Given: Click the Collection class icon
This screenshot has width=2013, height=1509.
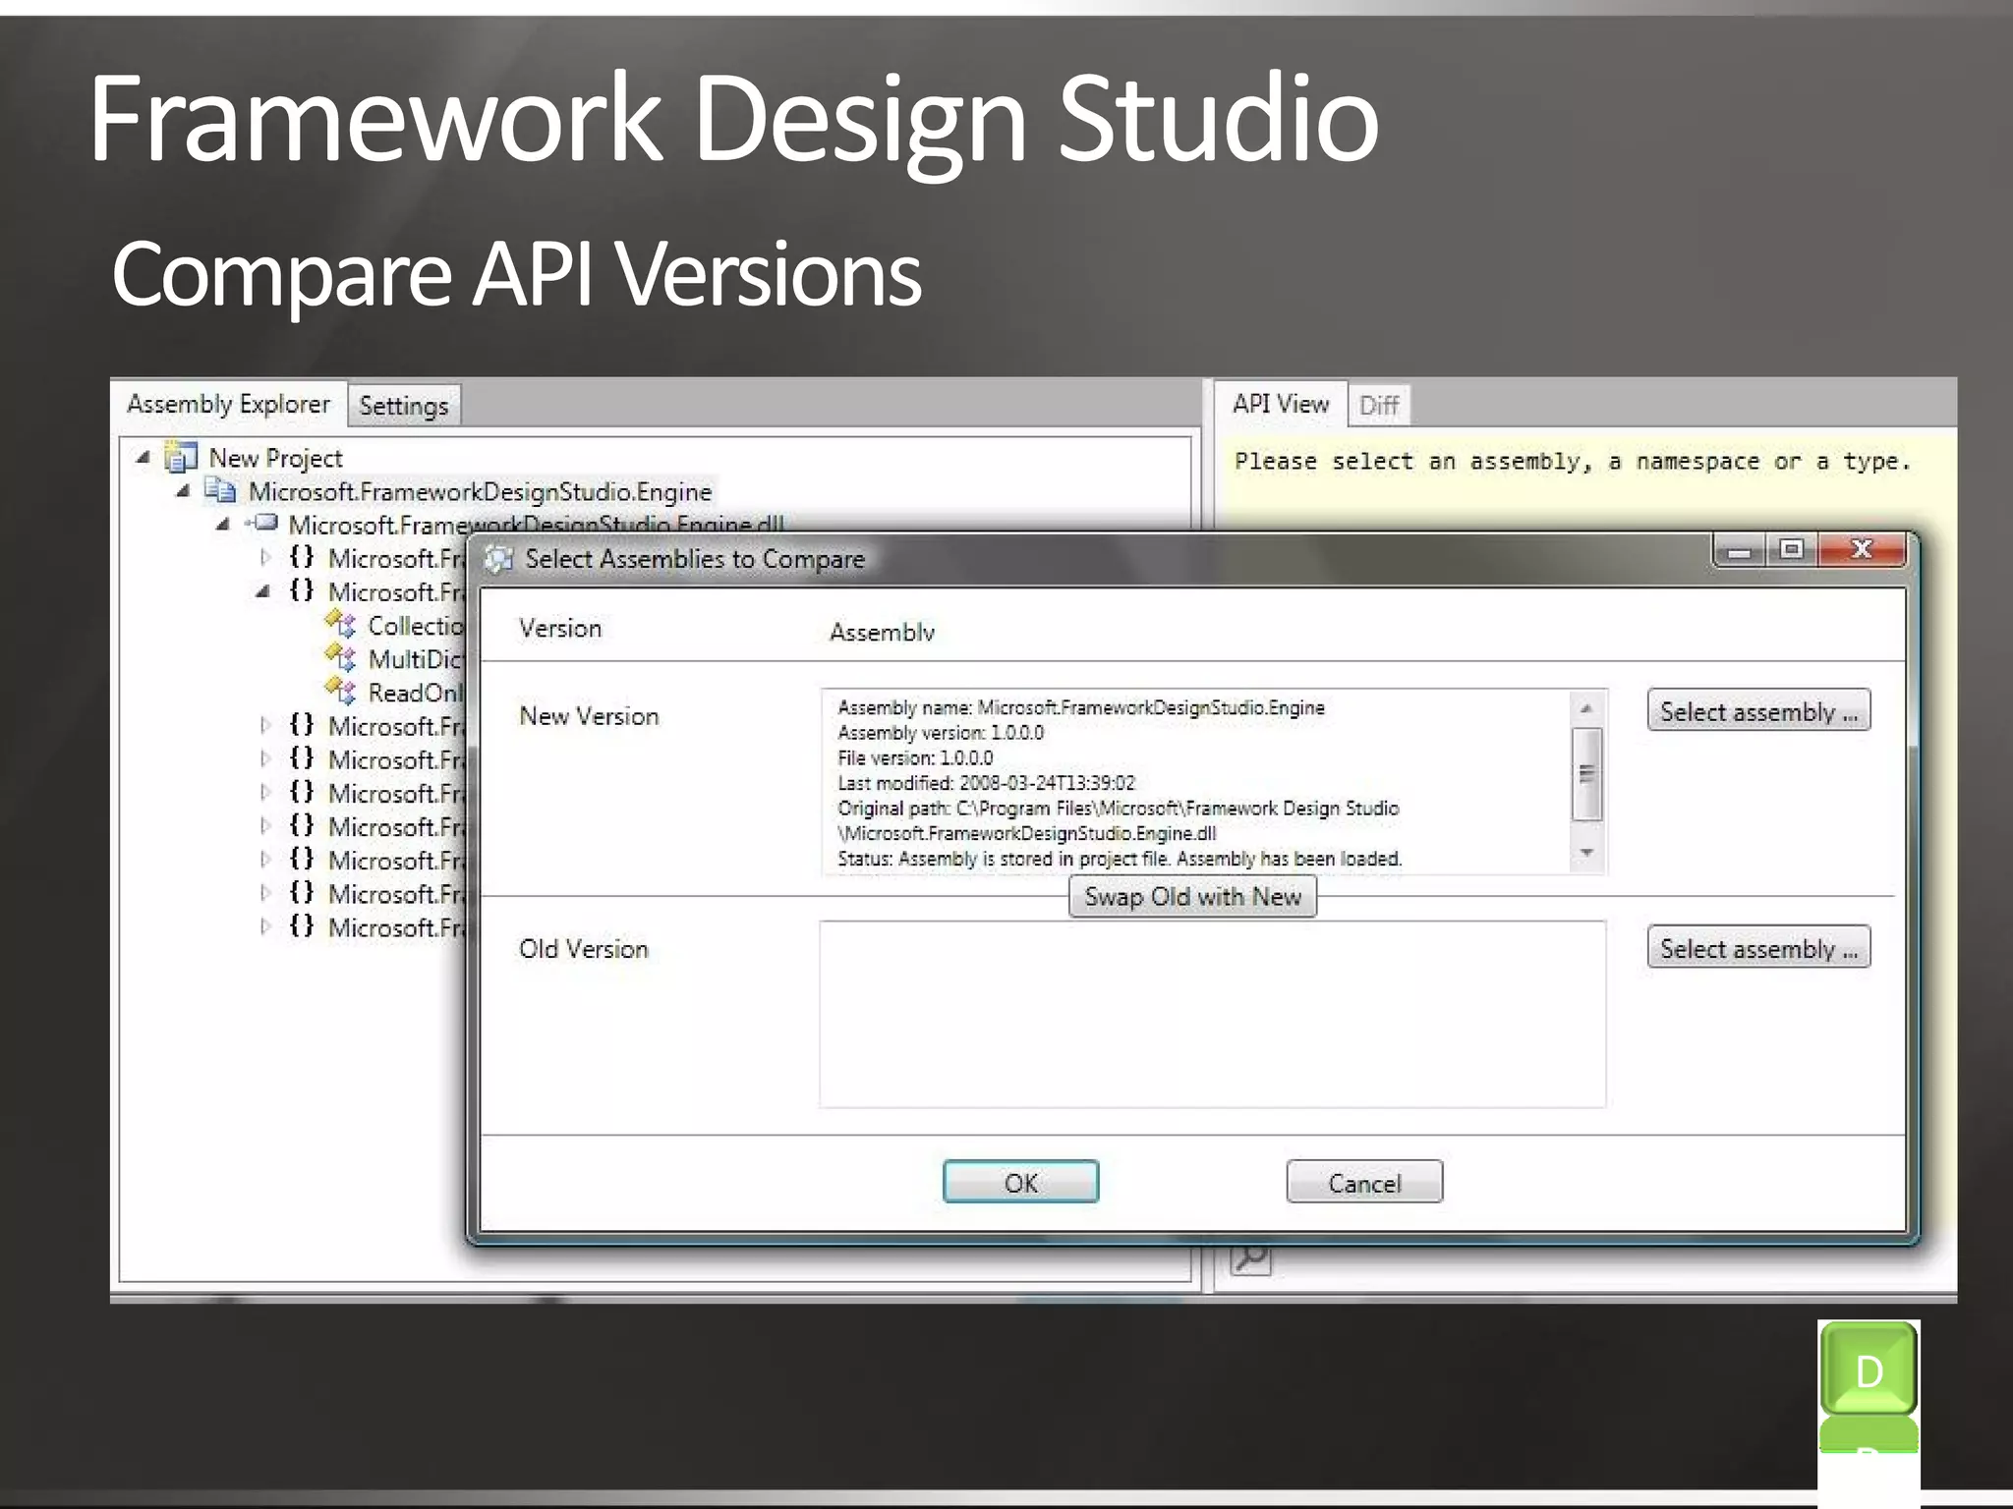Looking at the screenshot, I should 341,625.
